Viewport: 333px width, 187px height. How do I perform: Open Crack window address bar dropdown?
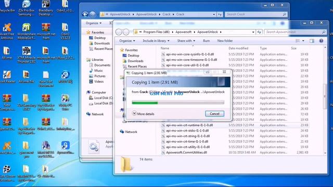point(214,15)
